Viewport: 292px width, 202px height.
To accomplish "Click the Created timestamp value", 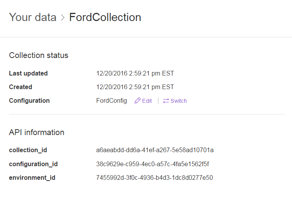I will tap(135, 87).
